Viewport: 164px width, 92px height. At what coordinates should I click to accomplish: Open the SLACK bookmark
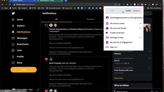click(x=13, y=8)
